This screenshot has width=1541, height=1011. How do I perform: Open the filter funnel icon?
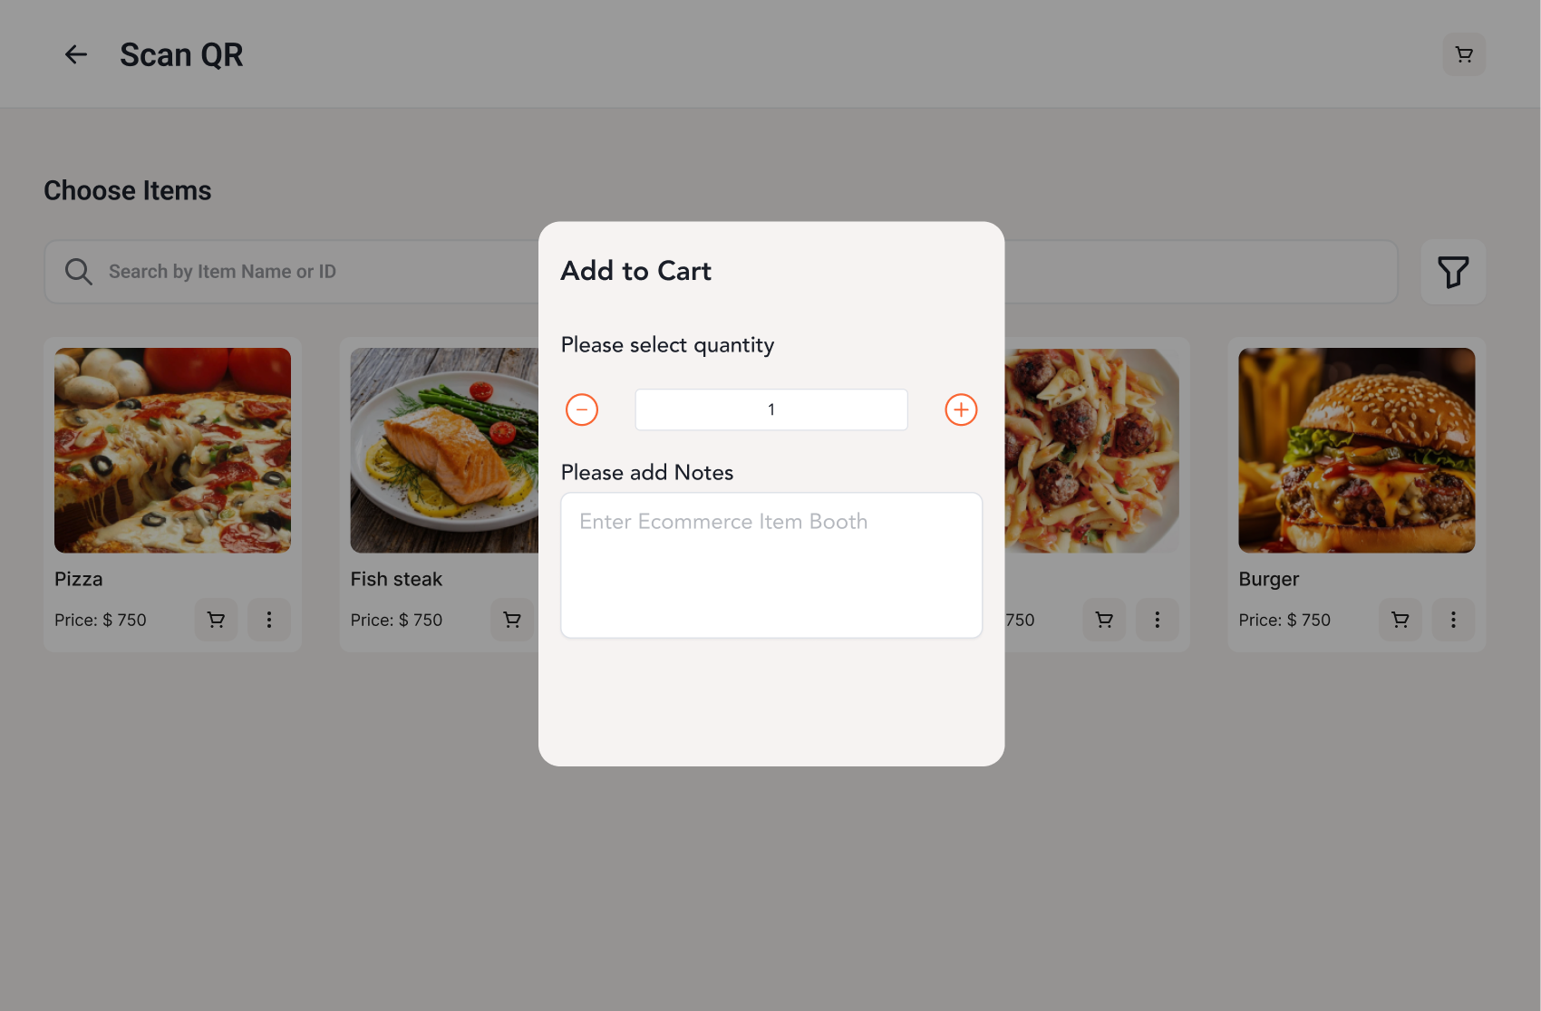pyautogui.click(x=1453, y=272)
